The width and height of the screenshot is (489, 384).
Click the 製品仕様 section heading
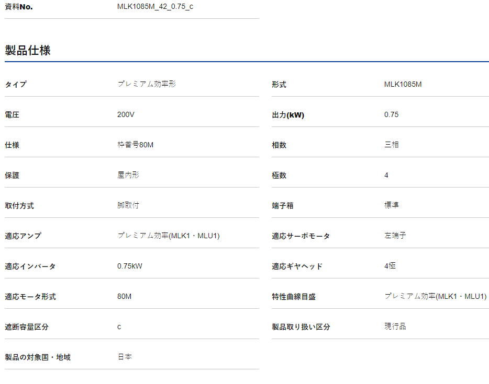(28, 51)
